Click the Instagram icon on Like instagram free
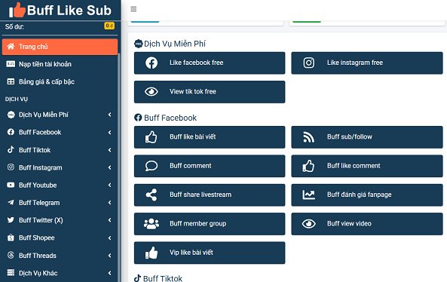 [309, 63]
